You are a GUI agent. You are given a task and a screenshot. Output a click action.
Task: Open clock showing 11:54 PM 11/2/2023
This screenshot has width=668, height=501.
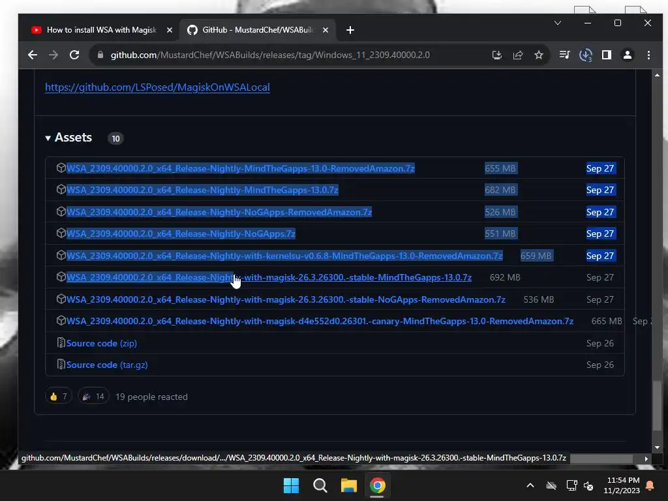pos(622,485)
